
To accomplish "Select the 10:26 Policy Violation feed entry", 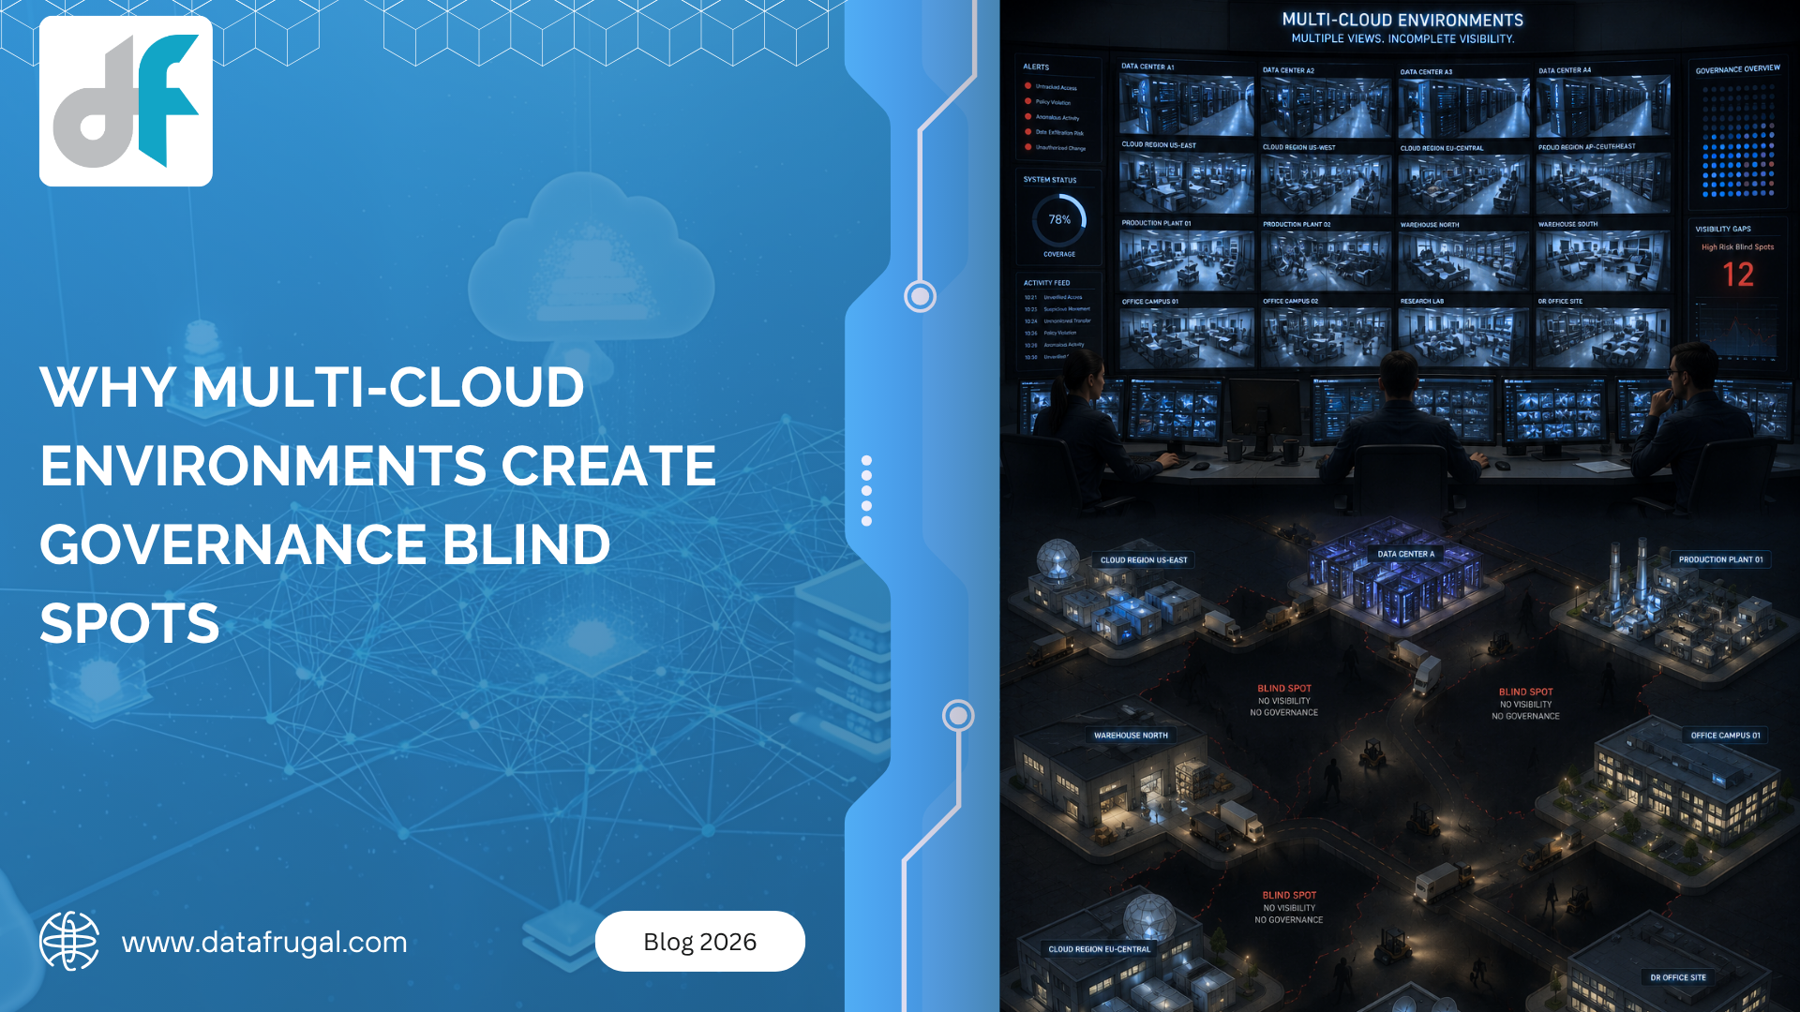I will [1050, 333].
